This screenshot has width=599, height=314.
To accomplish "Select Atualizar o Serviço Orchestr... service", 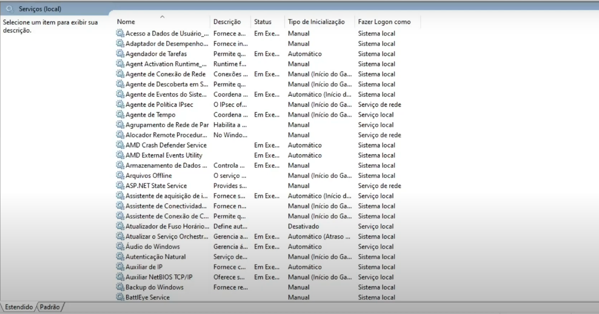I will click(167, 237).
